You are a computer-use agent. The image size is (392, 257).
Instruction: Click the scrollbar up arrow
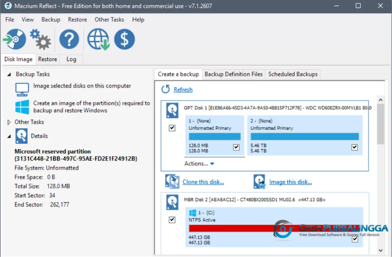pos(381,100)
